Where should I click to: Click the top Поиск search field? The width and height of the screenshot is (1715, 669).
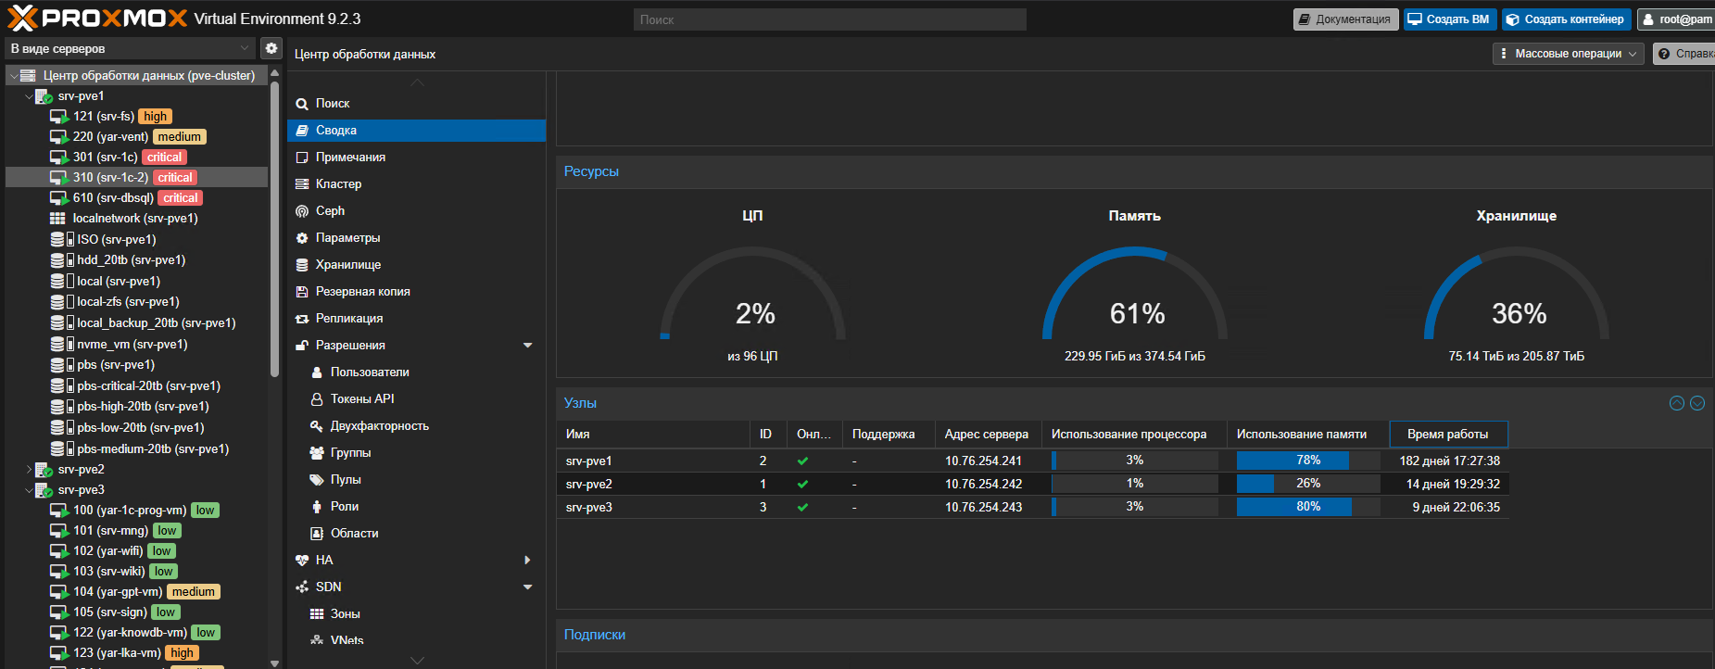[830, 19]
